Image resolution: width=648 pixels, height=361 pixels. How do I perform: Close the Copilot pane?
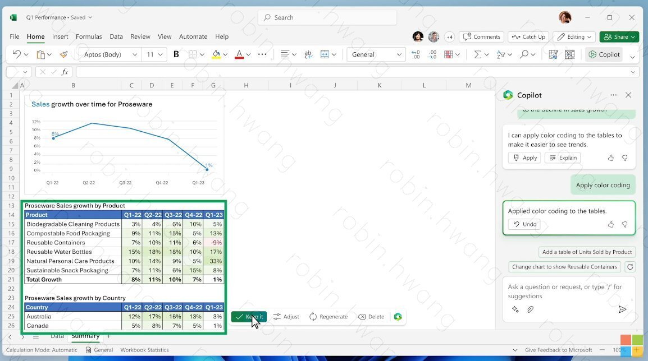coord(628,95)
